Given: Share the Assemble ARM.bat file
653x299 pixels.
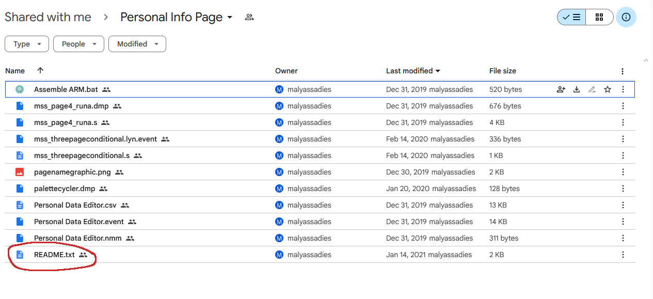Looking at the screenshot, I should [x=561, y=89].
